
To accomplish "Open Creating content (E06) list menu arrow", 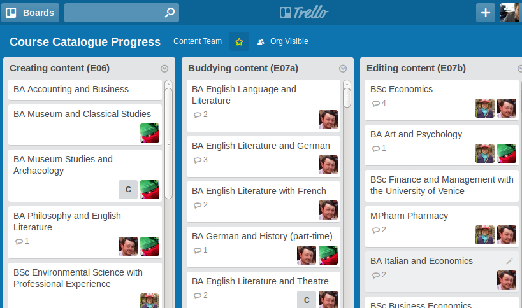I will [164, 69].
